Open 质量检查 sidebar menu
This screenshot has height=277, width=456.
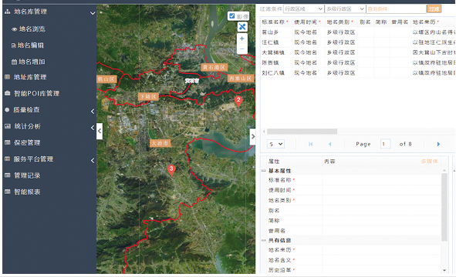[x=26, y=110]
